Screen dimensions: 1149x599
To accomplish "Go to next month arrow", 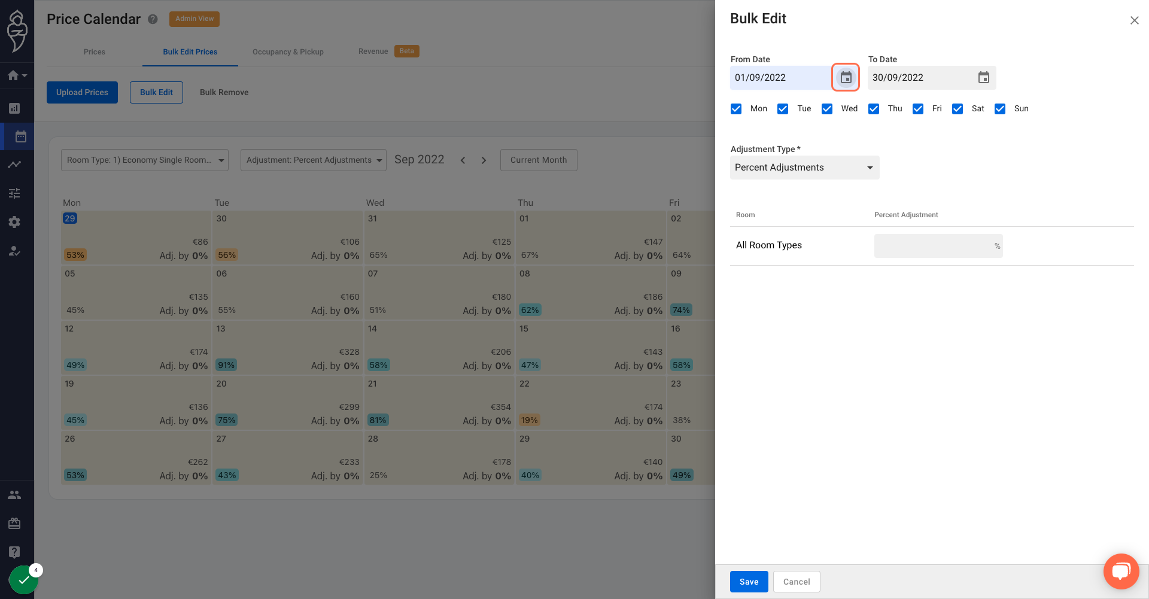I will pos(484,160).
